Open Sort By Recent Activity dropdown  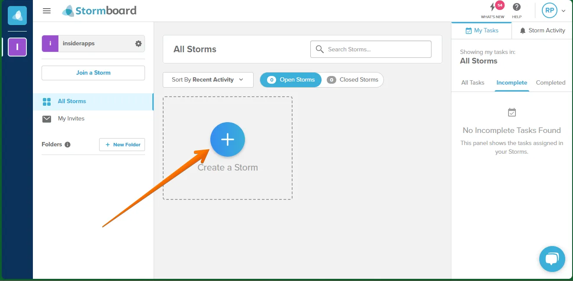click(x=208, y=80)
